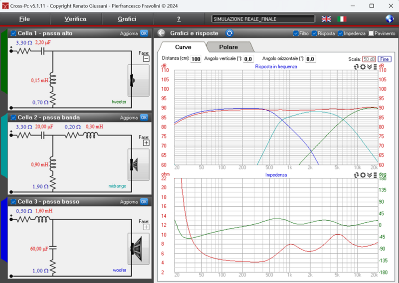This screenshot has height=283, width=399.
Task: Click the woofer speaker icon in Cella 3
Action: [138, 249]
